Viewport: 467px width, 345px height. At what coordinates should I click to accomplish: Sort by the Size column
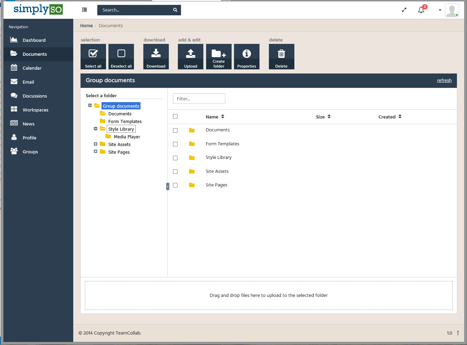pos(323,117)
